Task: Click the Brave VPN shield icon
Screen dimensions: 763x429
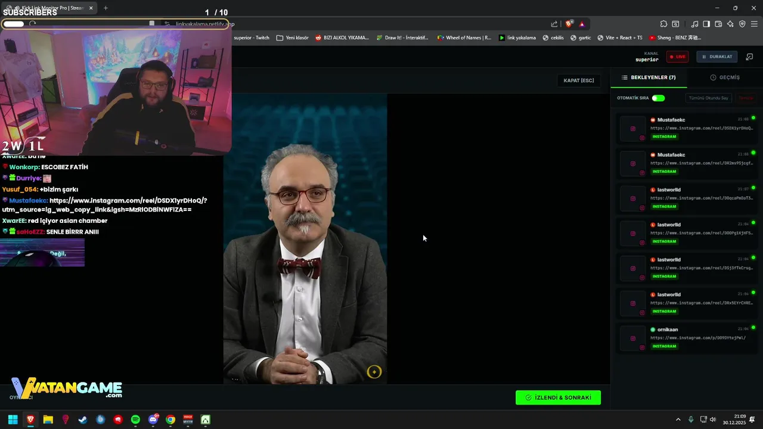Action: [x=742, y=24]
